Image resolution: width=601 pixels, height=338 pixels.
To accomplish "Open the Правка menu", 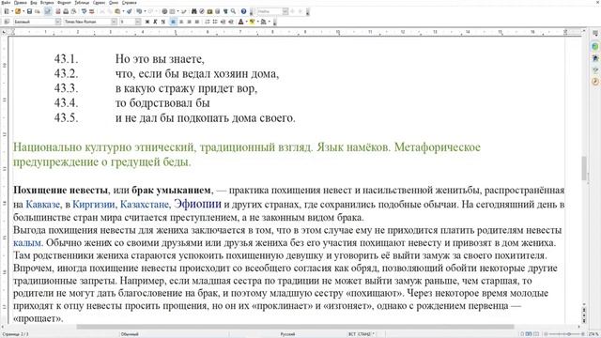I will point(21,3).
